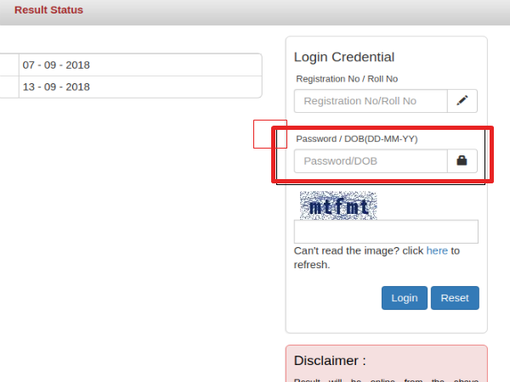The image size is (510, 382).
Task: Focus the Password/DOB input field
Action: [x=371, y=161]
